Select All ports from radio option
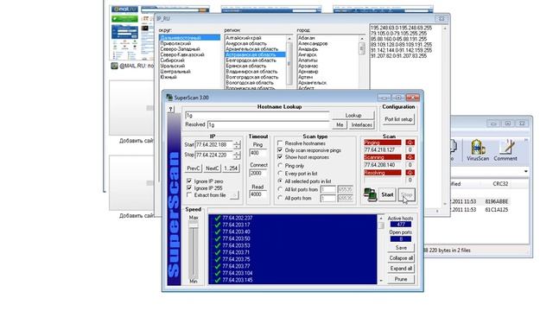 click(x=280, y=198)
